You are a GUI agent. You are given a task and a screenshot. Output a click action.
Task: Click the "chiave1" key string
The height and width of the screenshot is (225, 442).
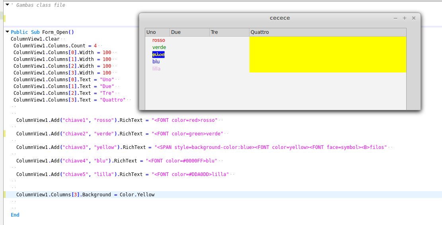[x=76, y=120]
